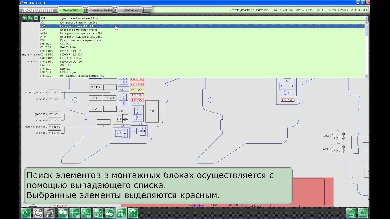Open the text search magnifier icon
The width and height of the screenshot is (390, 219).
[x=49, y=213]
